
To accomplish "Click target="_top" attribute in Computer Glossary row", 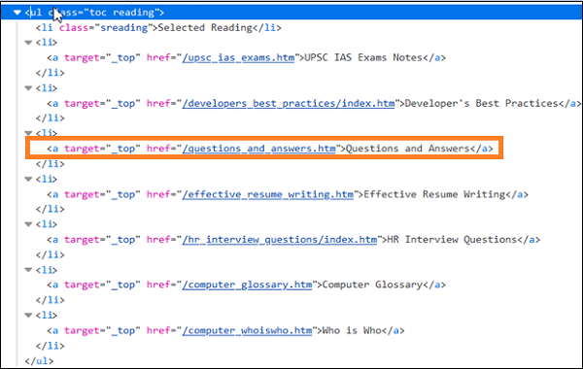I will (x=102, y=285).
